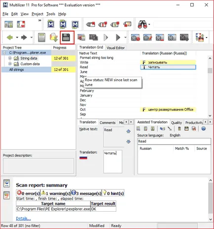Click the leftmost blue M toolbar icon

51,24
